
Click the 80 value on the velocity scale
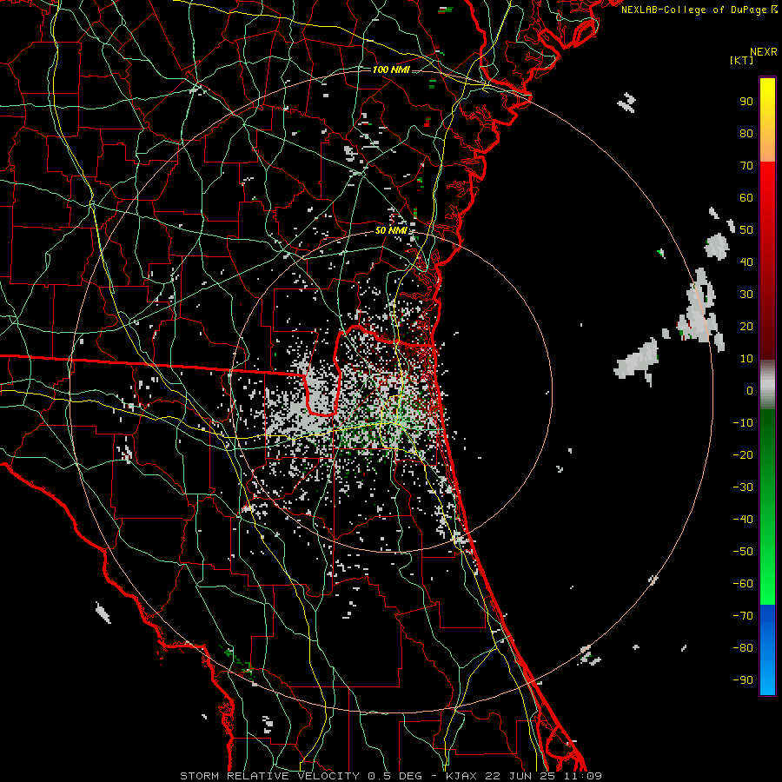point(746,133)
